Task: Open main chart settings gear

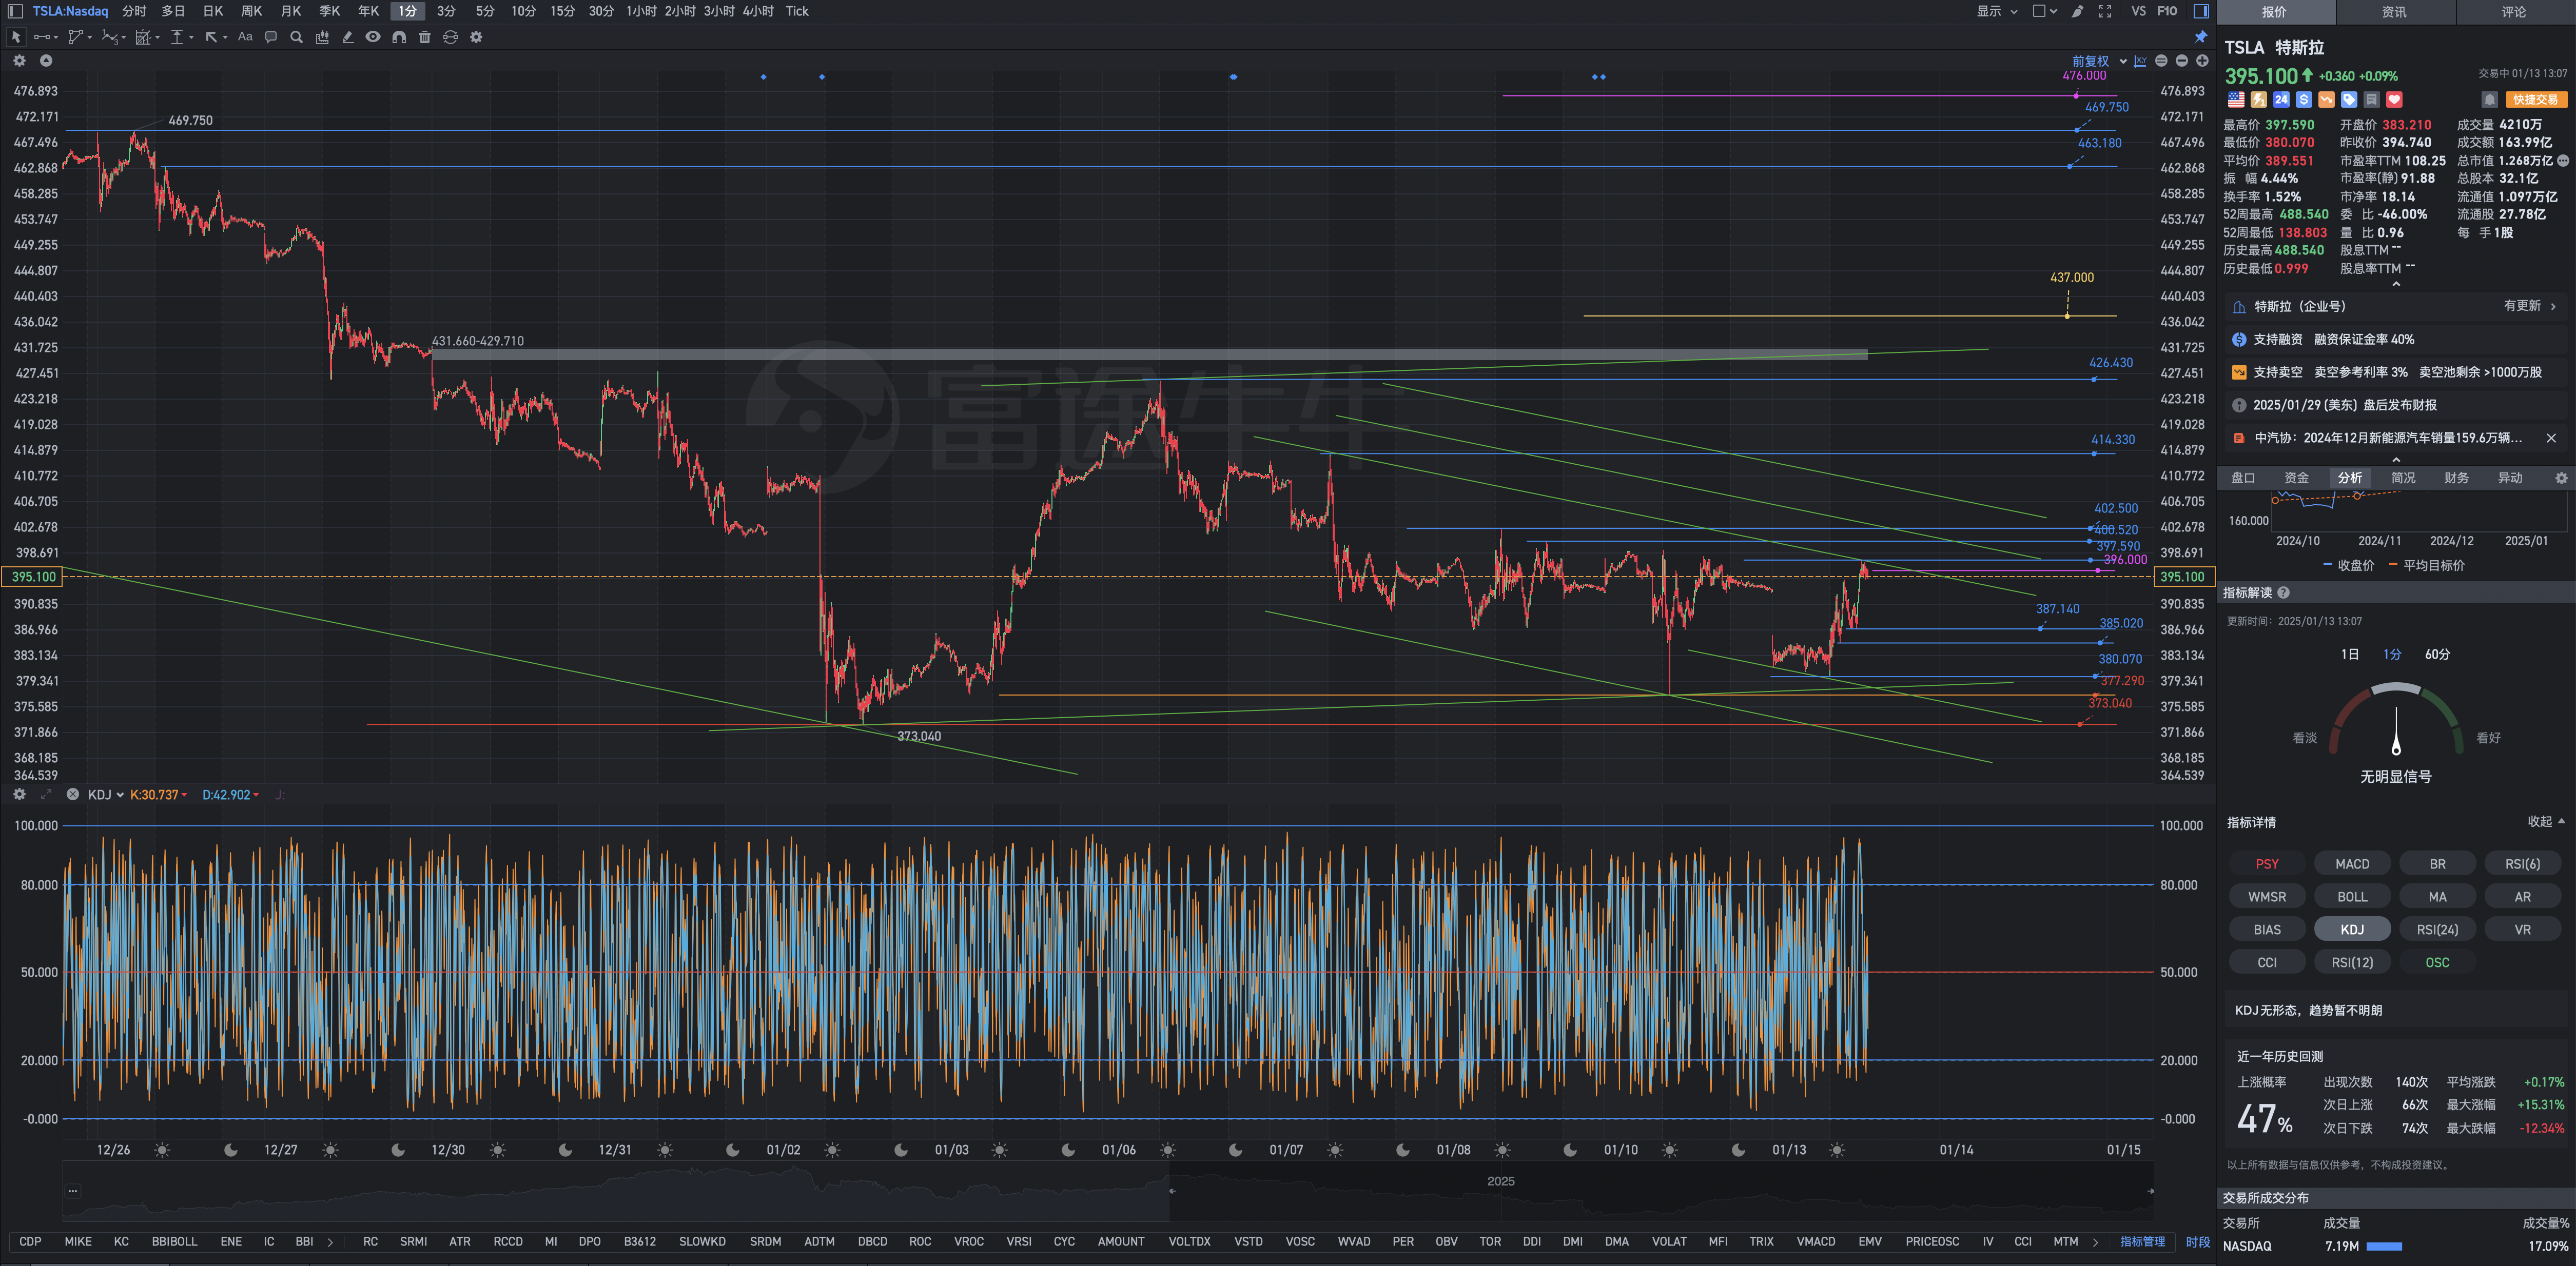Action: pyautogui.click(x=19, y=61)
